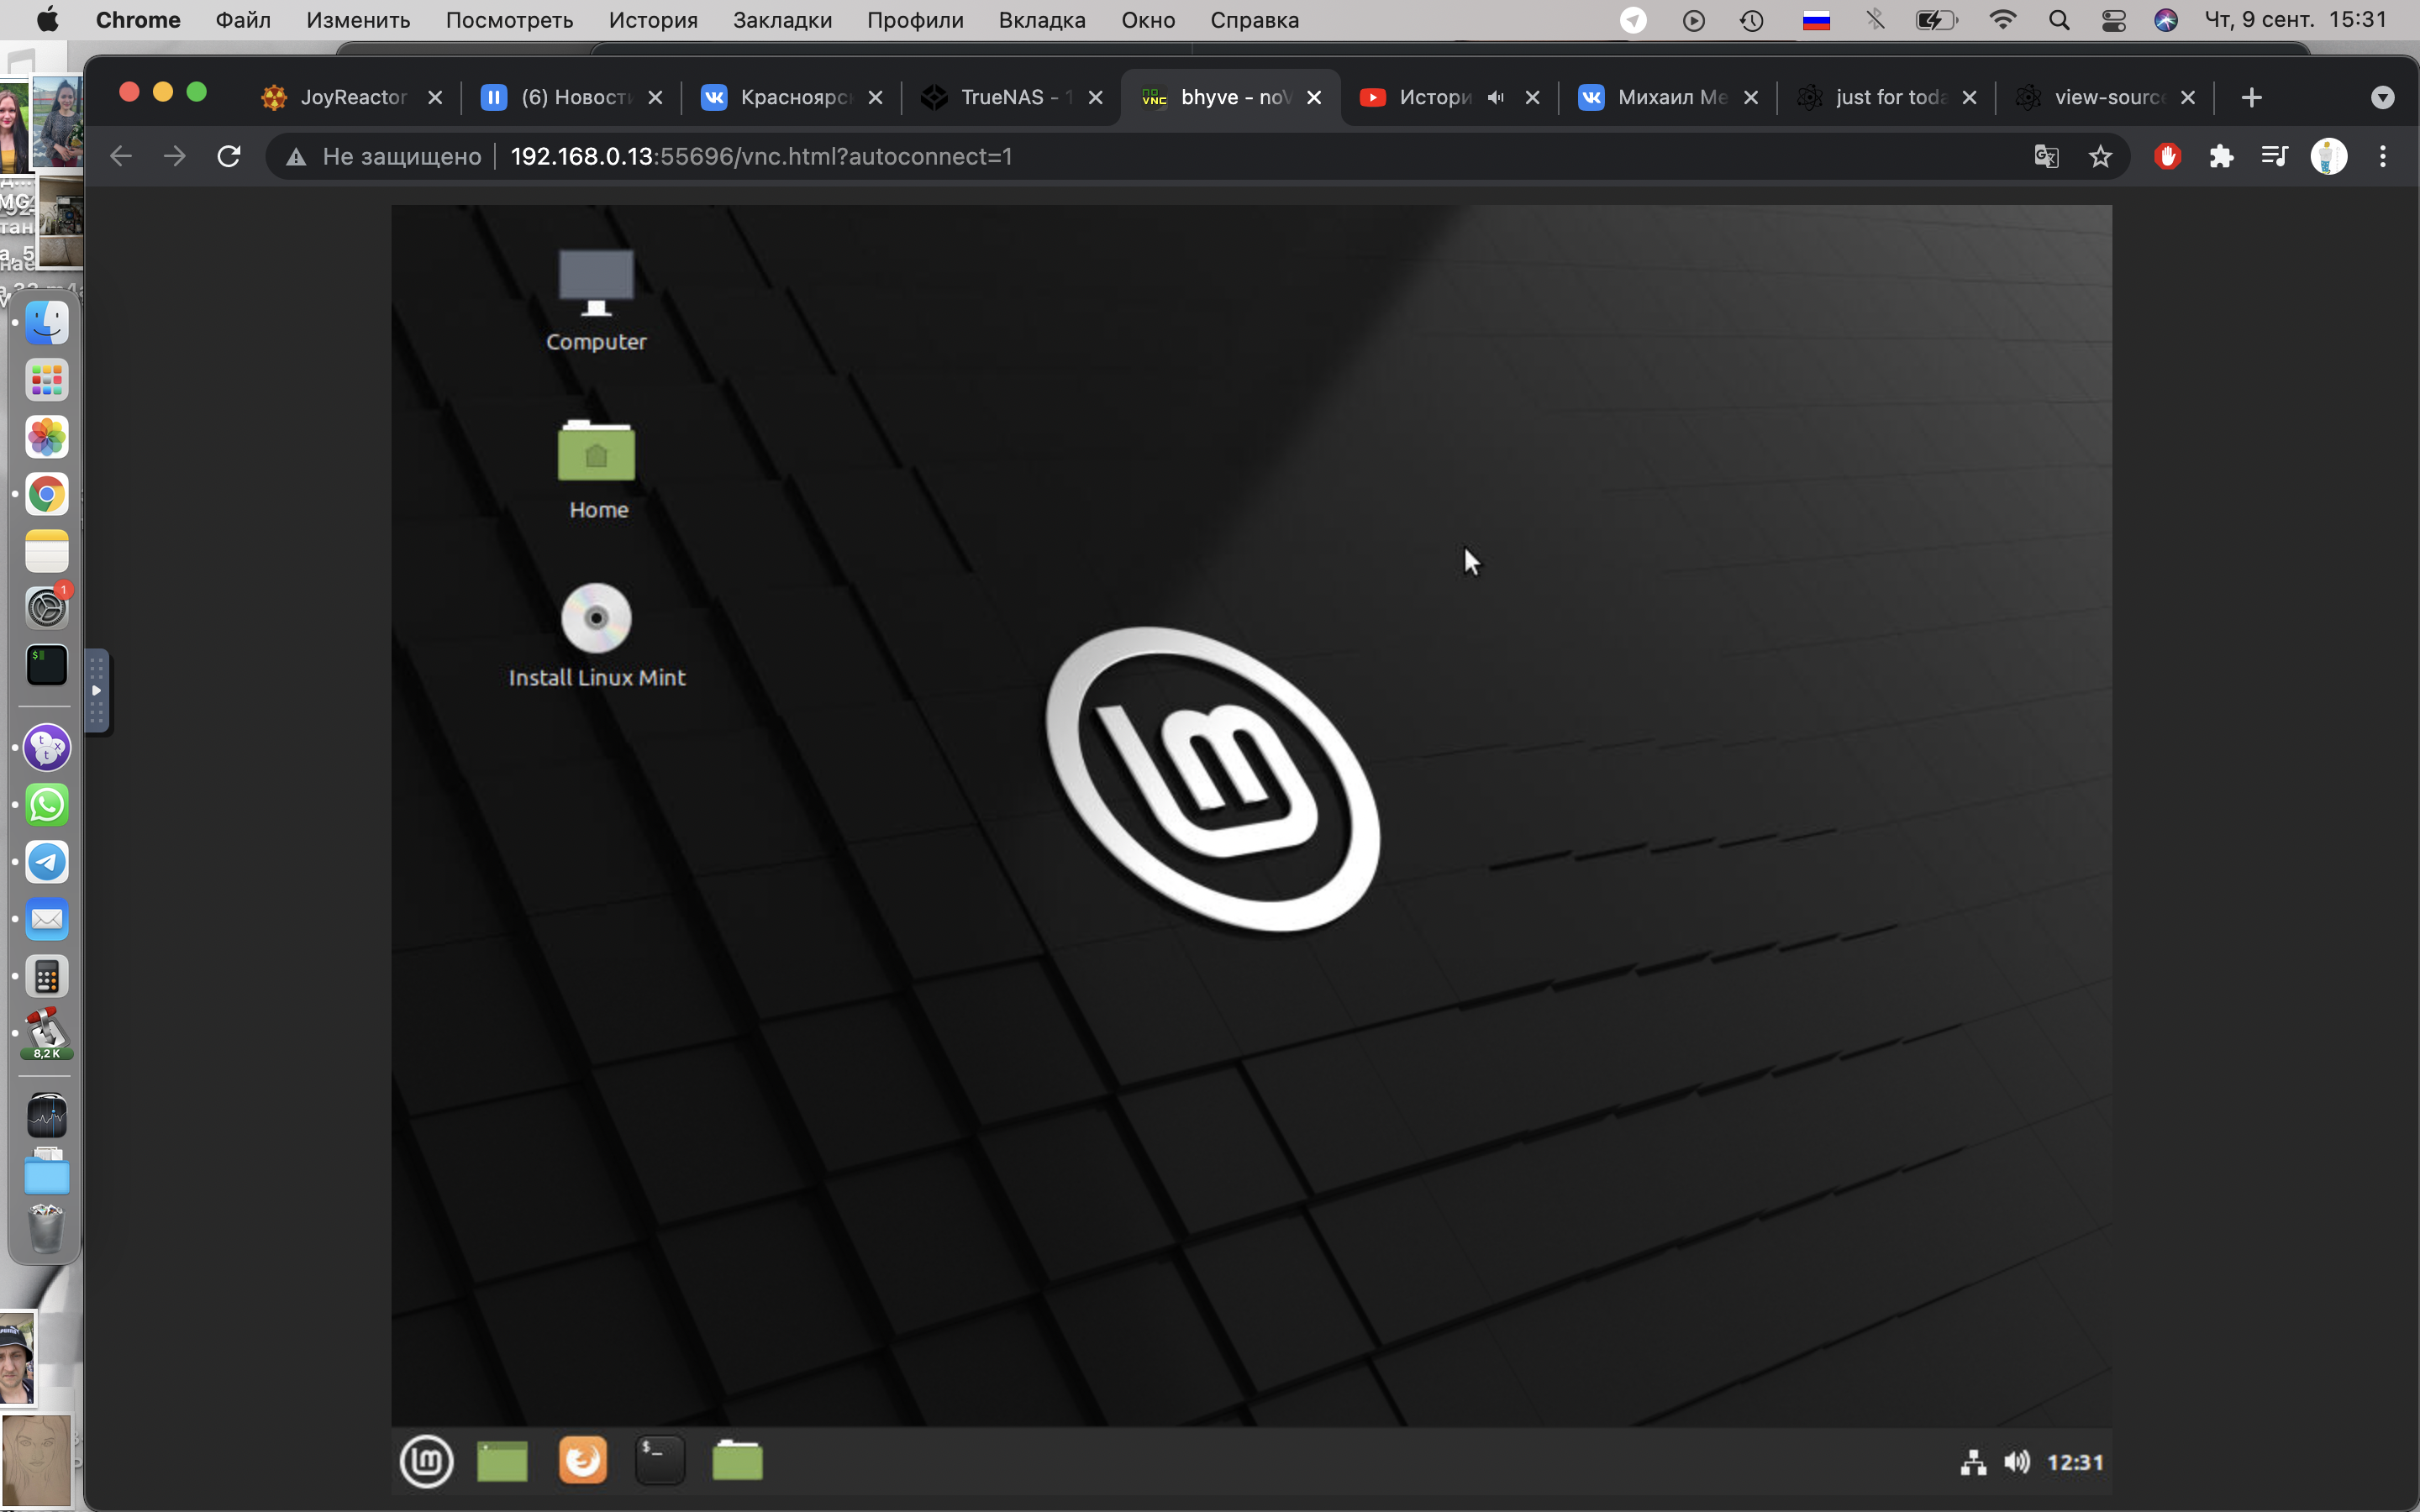
Task: Open Spotlight search in menu bar
Action: point(2058,20)
